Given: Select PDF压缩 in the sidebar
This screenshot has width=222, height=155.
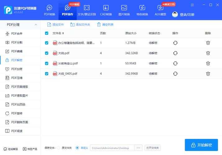Looking at the screenshot, I should (20, 78).
